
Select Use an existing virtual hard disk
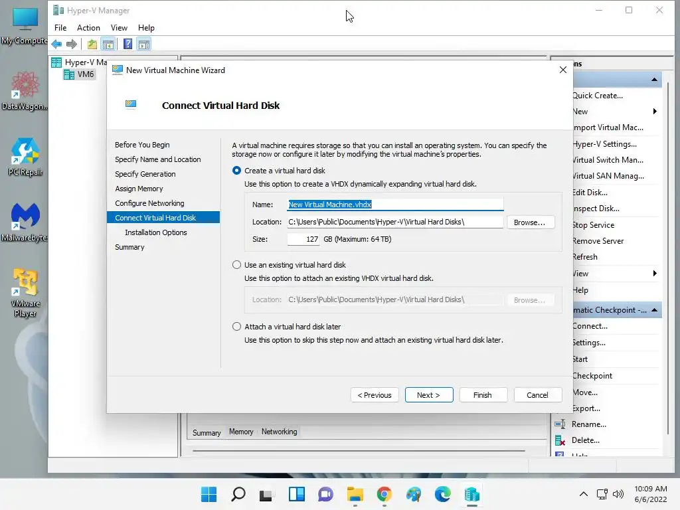tap(236, 264)
